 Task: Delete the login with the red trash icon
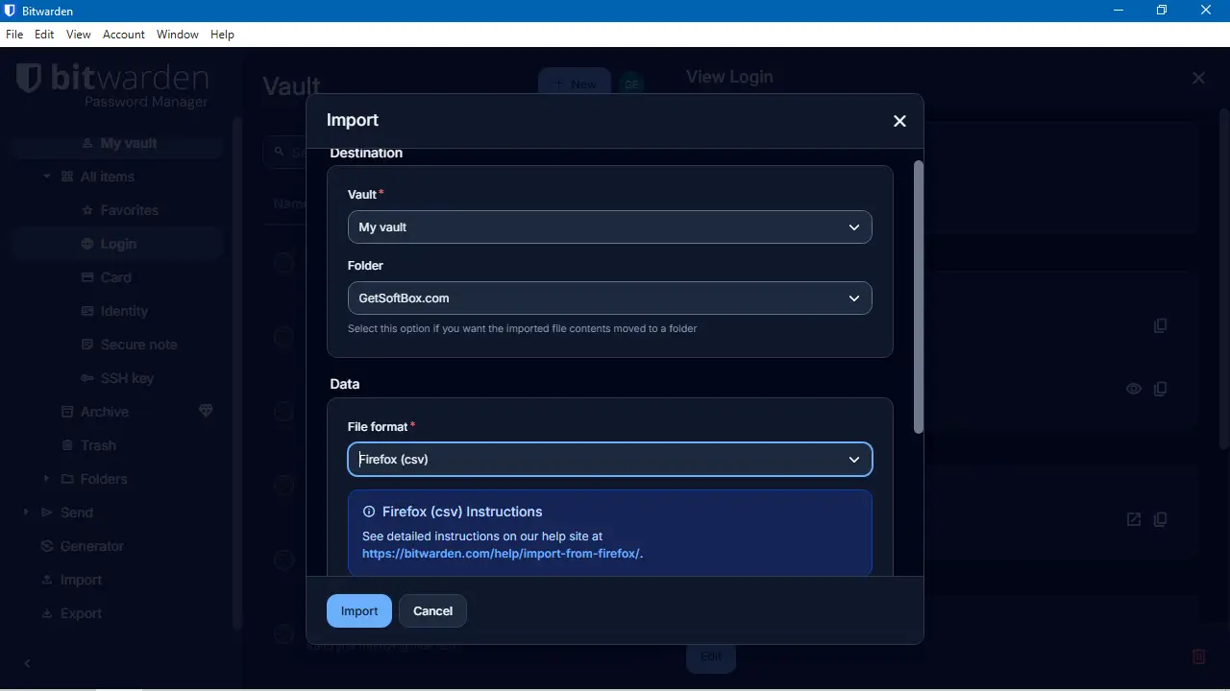click(x=1199, y=656)
